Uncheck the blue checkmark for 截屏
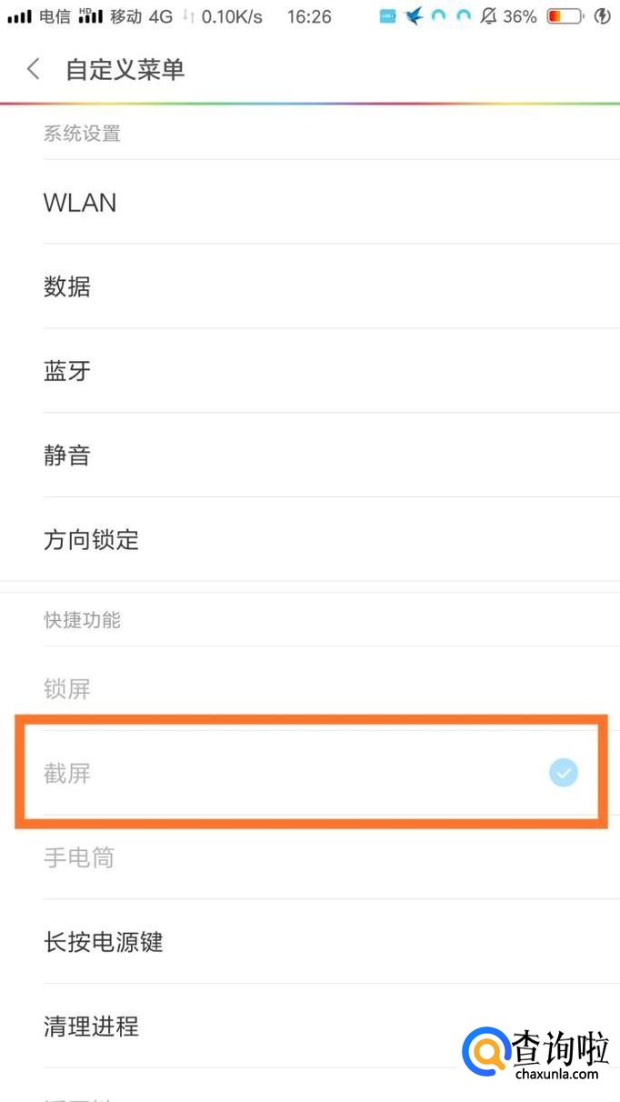Viewport: 620px width, 1102px height. [564, 773]
